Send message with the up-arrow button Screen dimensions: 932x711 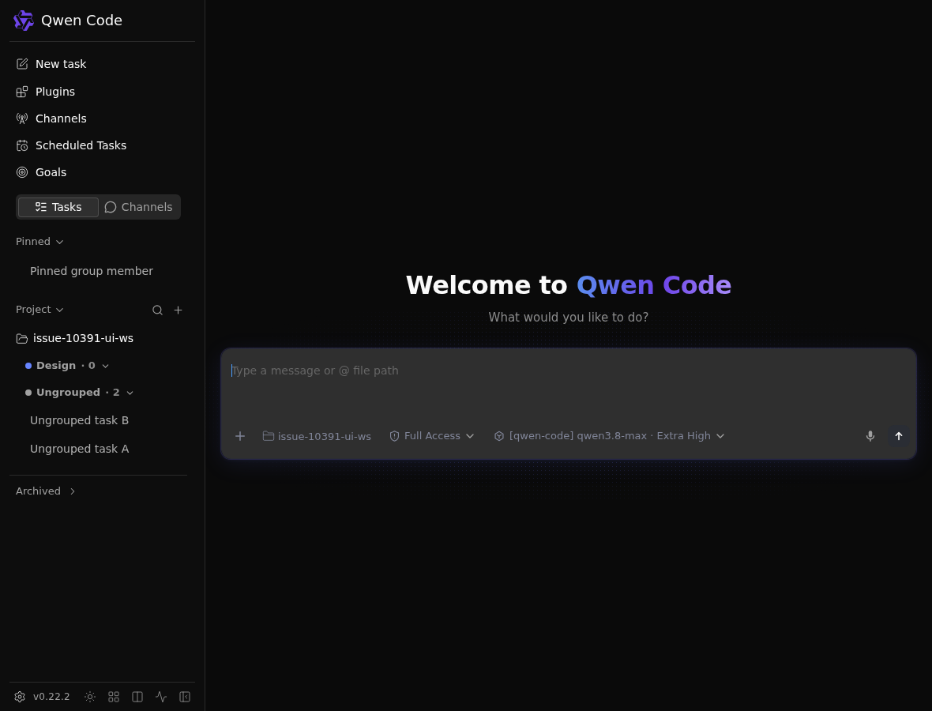click(899, 436)
